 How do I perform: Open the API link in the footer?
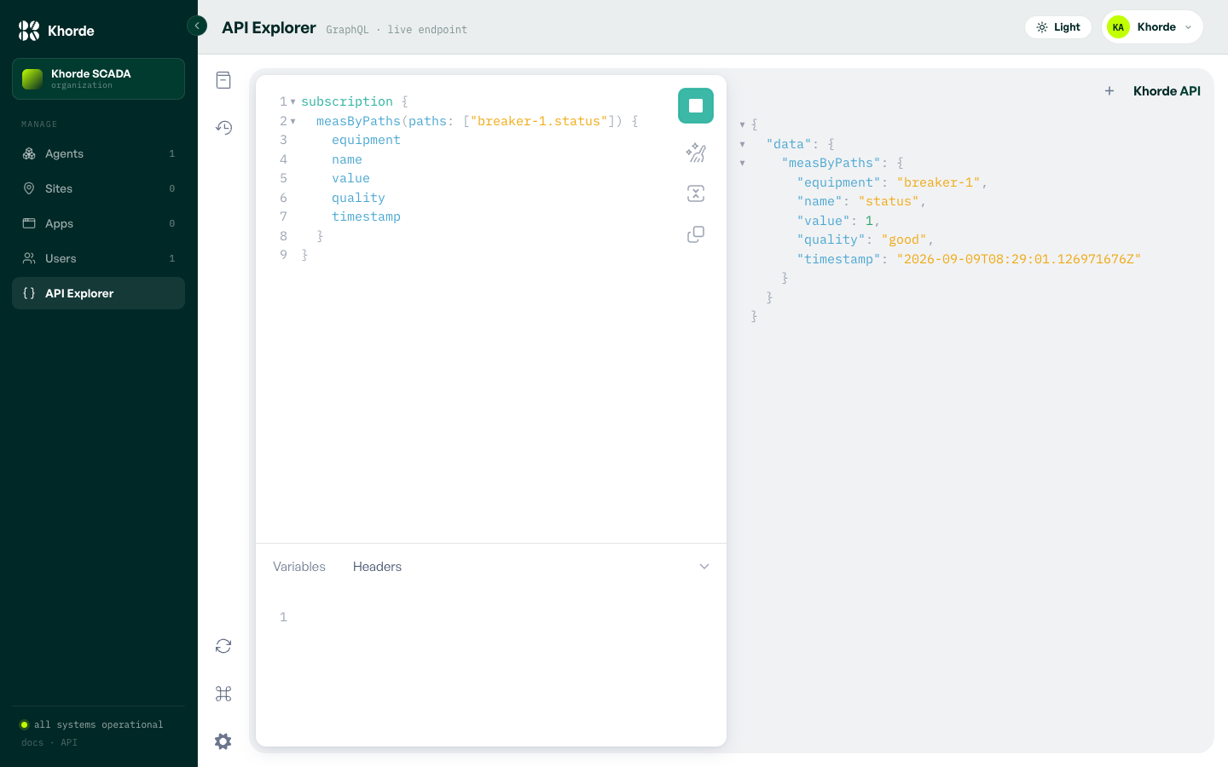point(69,742)
